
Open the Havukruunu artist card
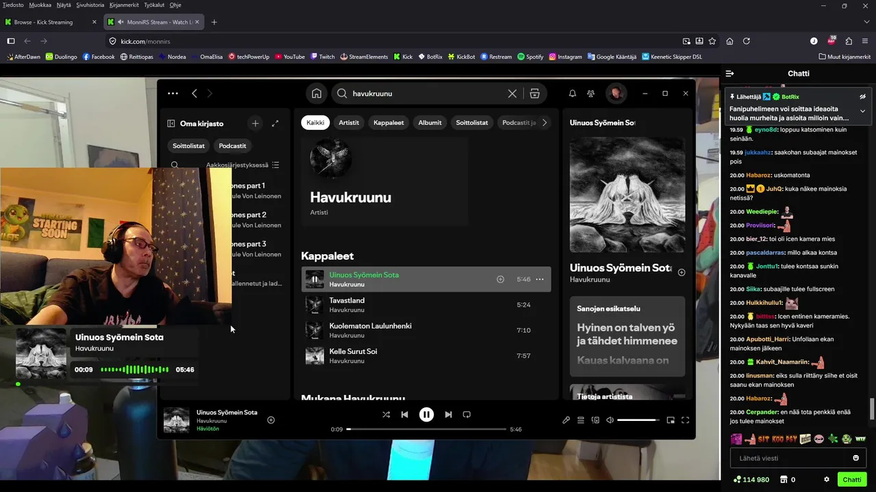point(385,180)
